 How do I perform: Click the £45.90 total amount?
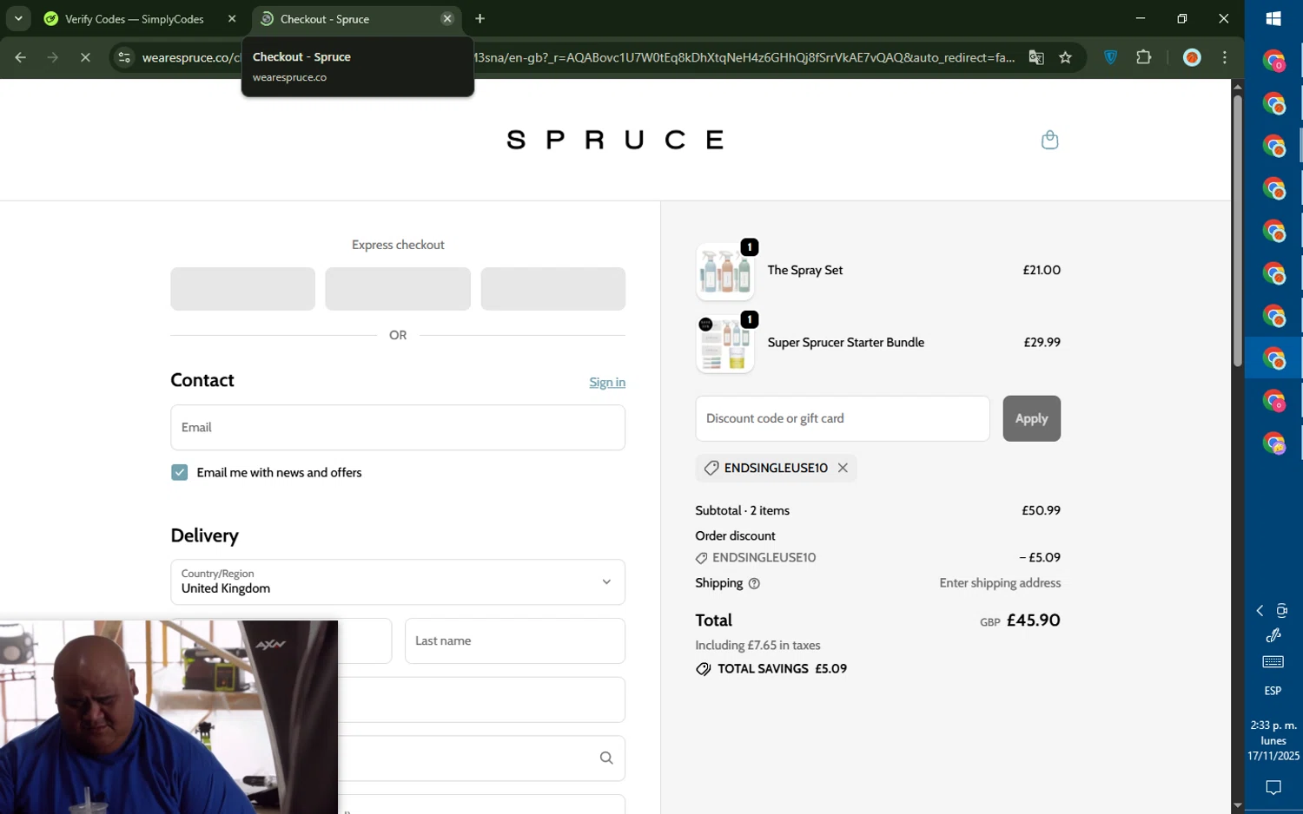pos(1033,620)
